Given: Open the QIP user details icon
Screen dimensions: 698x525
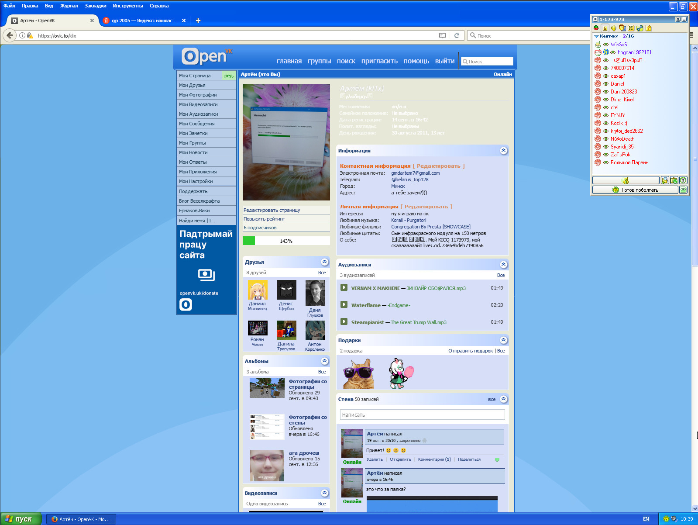Looking at the screenshot, I should [x=622, y=28].
